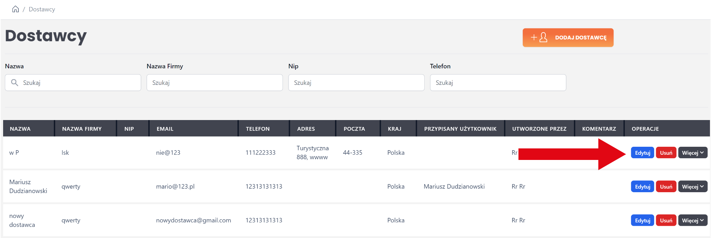Expand Więcej menu for w P row
The height and width of the screenshot is (238, 711).
coord(693,153)
